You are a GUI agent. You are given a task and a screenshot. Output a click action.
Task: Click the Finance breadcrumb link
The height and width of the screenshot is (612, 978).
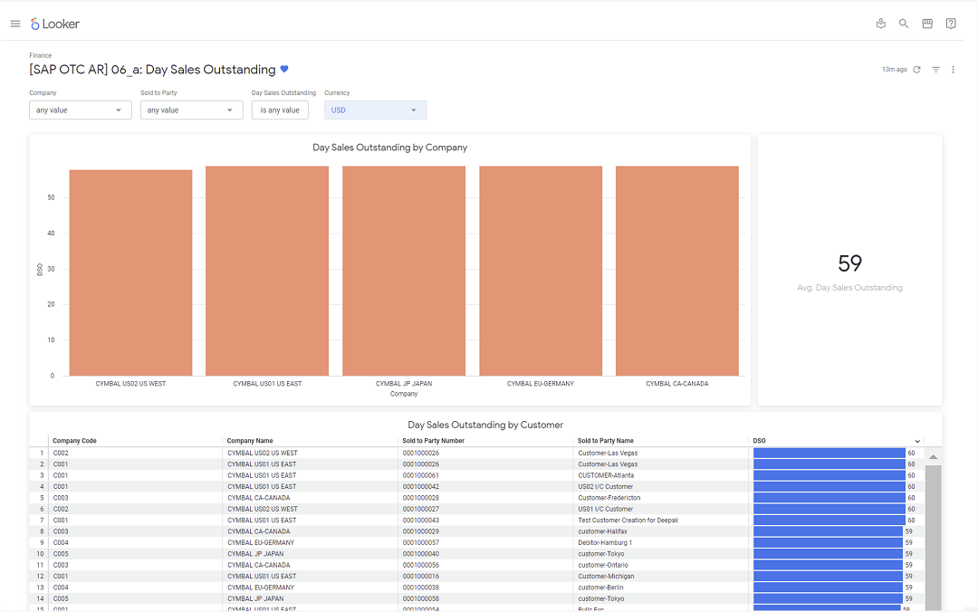[41, 55]
